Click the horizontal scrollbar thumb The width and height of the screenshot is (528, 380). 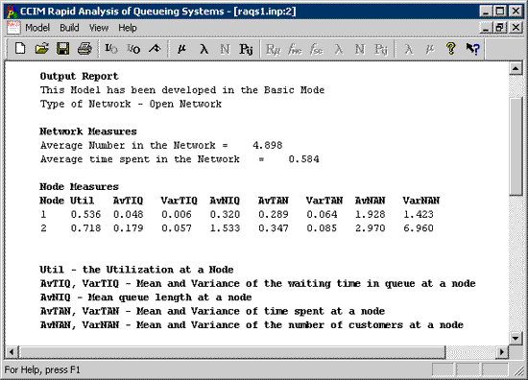232,352
